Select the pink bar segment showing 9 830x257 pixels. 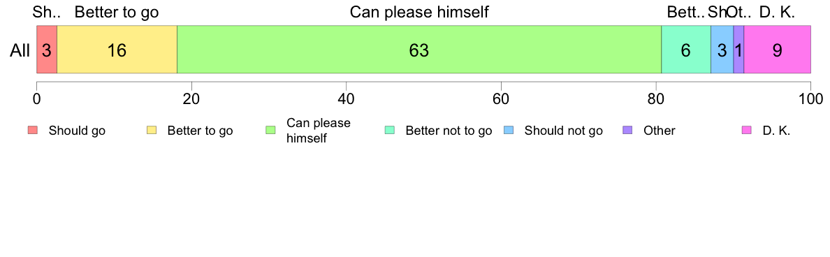[x=778, y=49]
